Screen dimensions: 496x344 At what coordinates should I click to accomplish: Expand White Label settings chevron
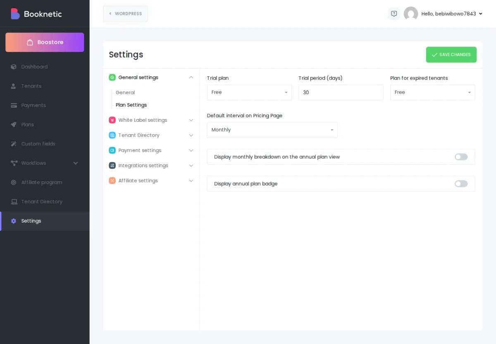pyautogui.click(x=191, y=120)
